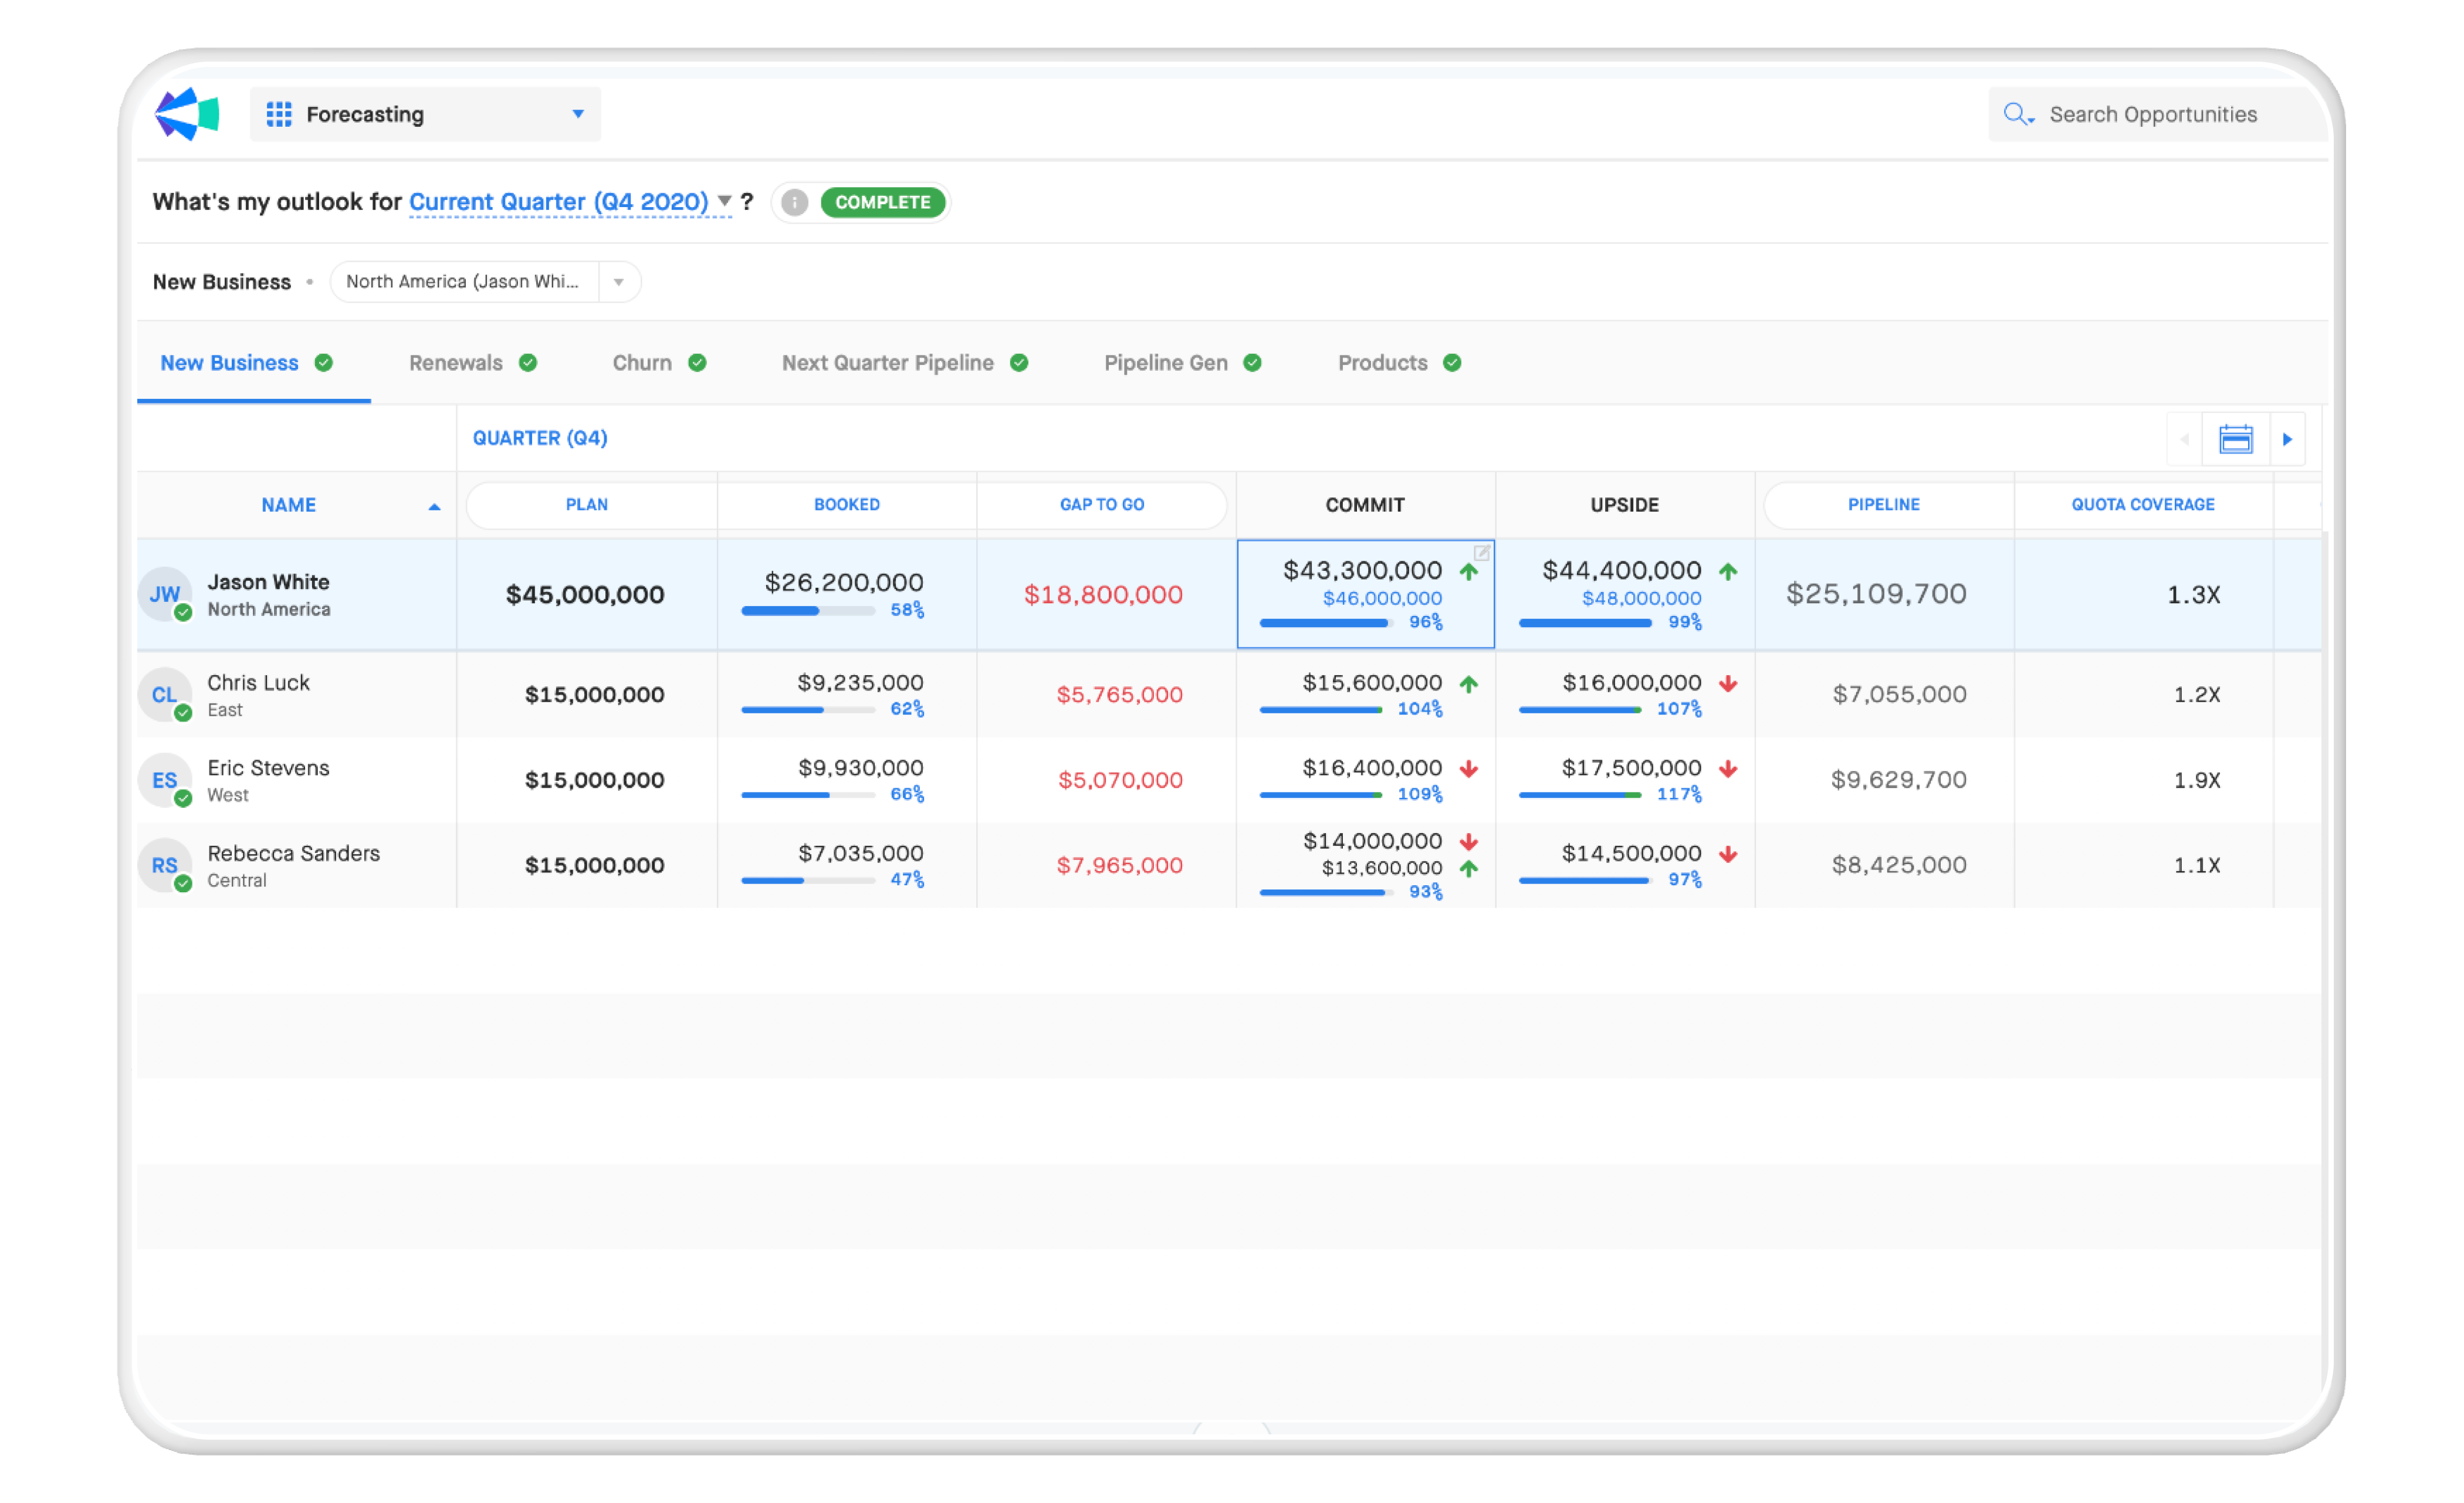The height and width of the screenshot is (1503, 2464).
Task: Sort by the NAME column header
Action: (289, 505)
